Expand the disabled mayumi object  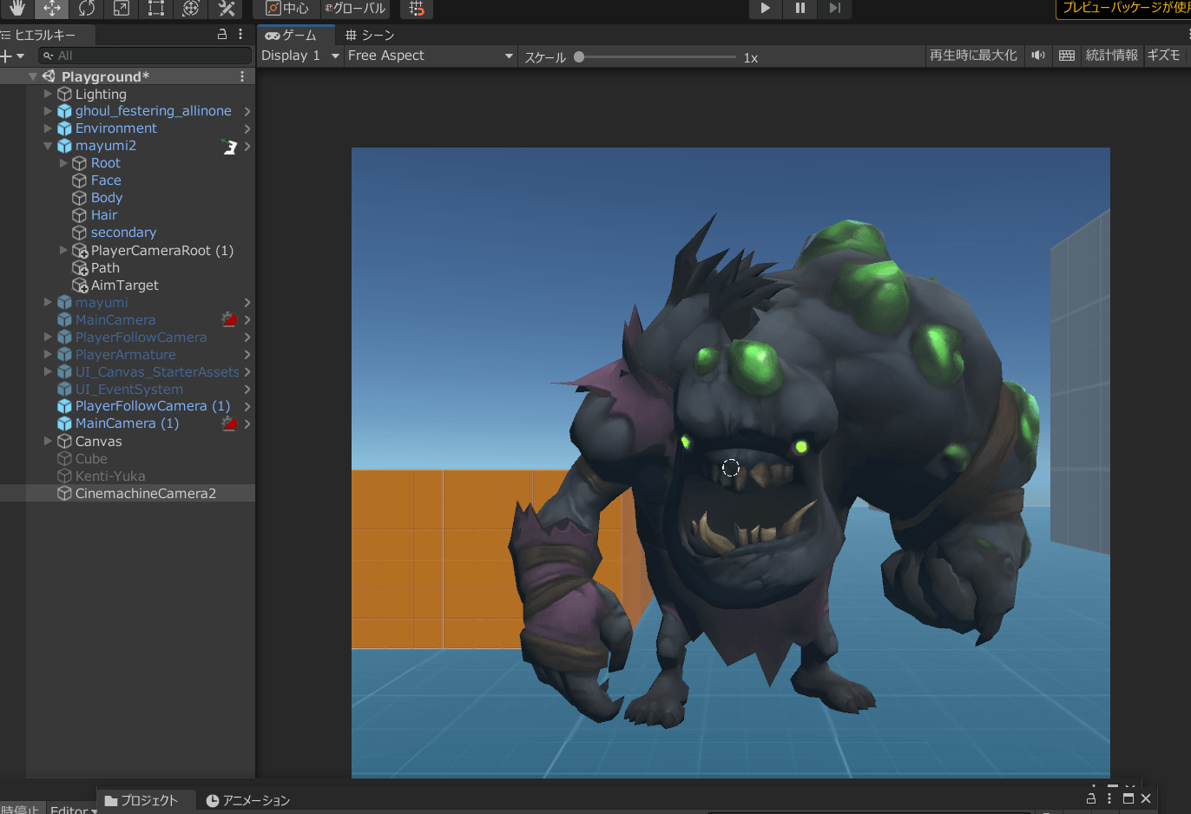tap(48, 302)
